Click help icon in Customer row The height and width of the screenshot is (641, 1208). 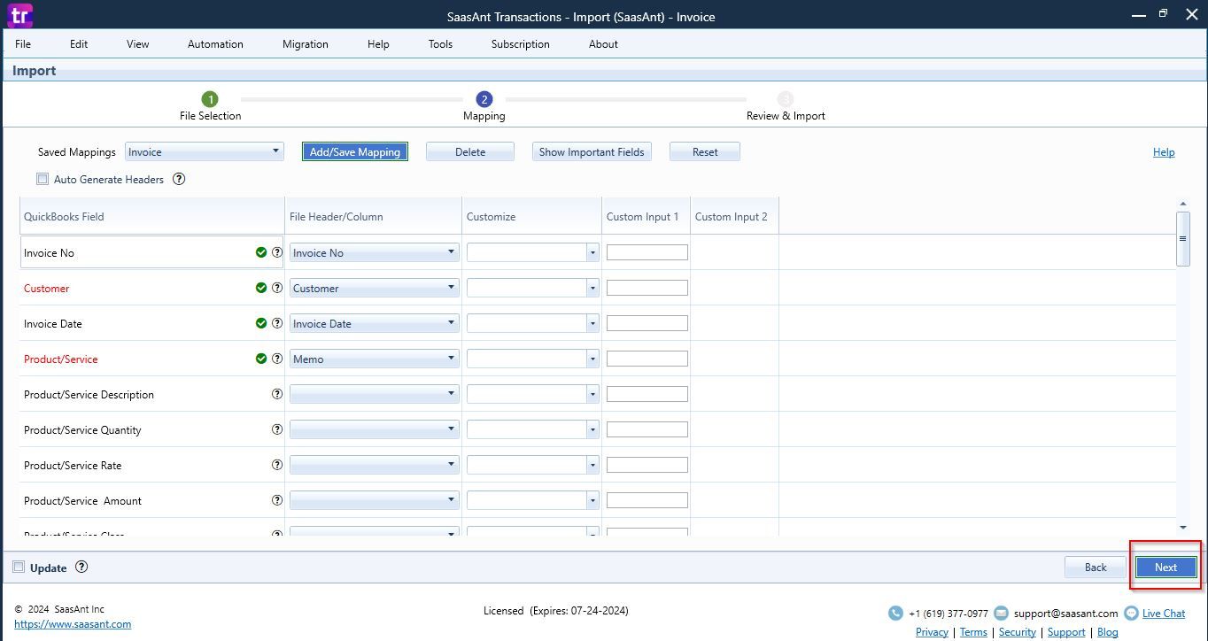[x=277, y=288]
